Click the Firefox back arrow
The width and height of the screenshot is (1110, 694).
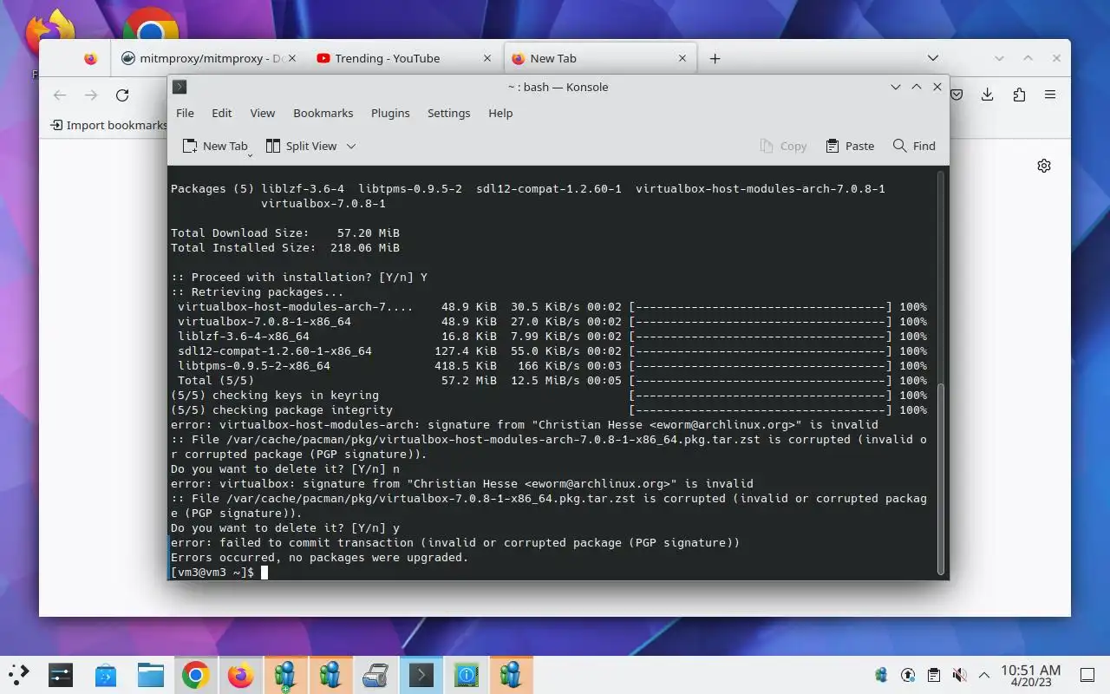(x=59, y=95)
